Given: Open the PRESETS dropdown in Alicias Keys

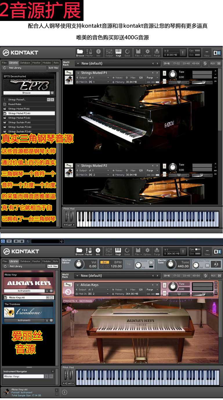Looking at the screenshot, I should coord(70,301).
